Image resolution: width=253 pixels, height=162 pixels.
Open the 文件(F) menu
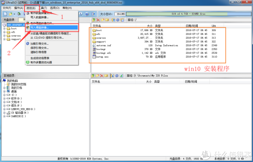tap(7, 8)
